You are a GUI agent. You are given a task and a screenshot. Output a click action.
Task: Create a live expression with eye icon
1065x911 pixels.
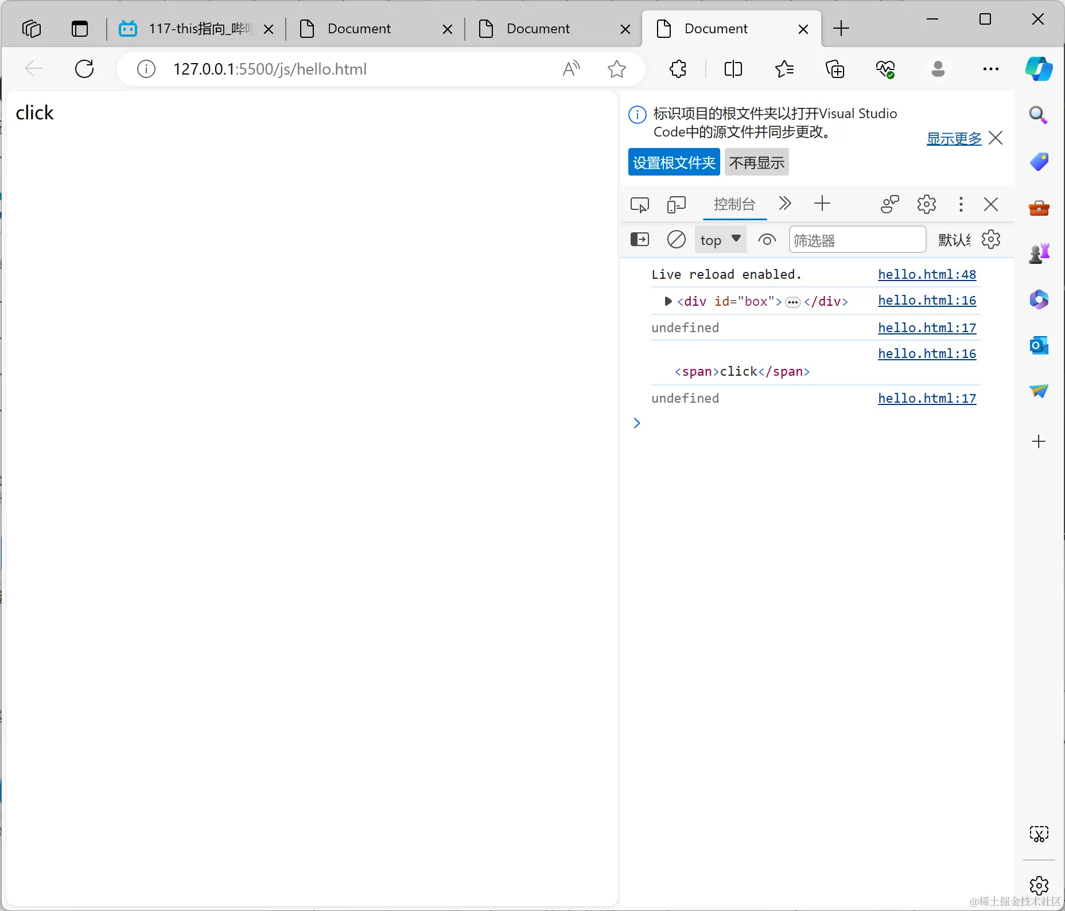pyautogui.click(x=767, y=239)
